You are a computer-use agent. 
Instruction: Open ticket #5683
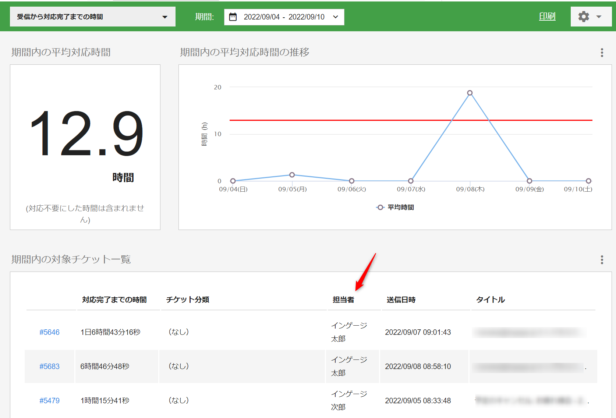pos(49,366)
